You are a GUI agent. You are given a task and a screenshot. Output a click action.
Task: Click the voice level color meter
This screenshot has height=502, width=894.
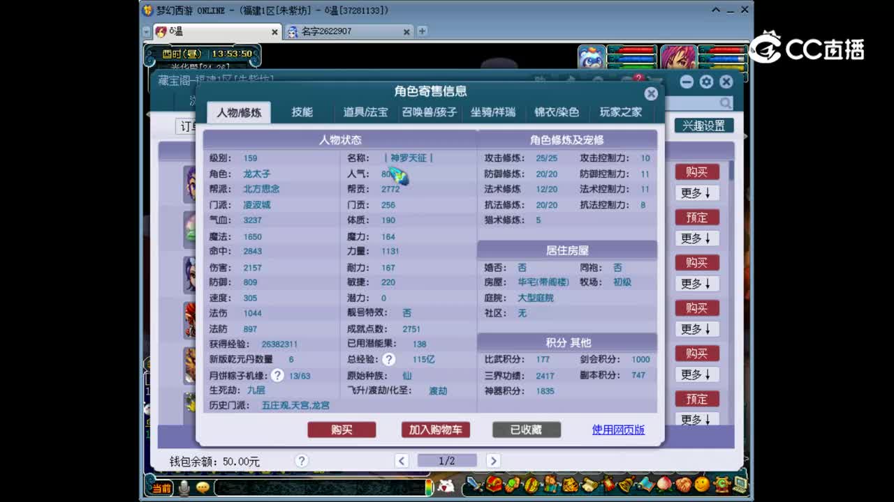coord(430,487)
